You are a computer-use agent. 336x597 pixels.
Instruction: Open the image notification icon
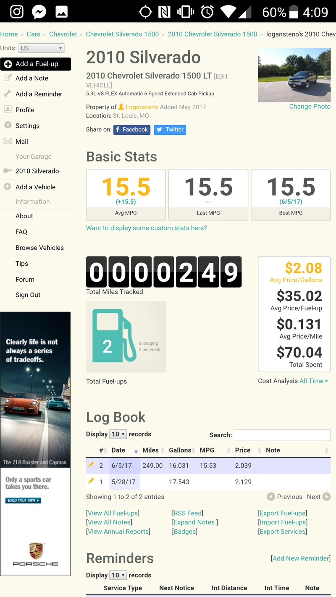61,12
